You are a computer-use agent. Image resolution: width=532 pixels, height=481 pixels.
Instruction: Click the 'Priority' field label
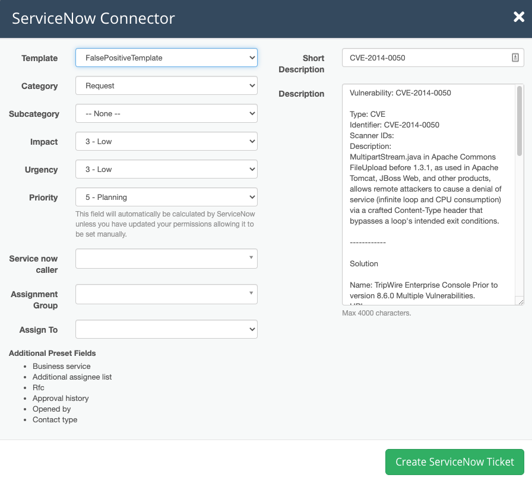pos(43,198)
